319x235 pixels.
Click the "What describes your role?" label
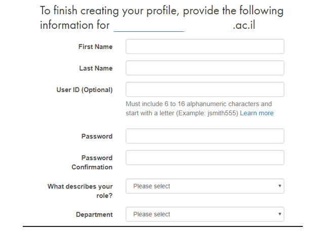pos(80,191)
